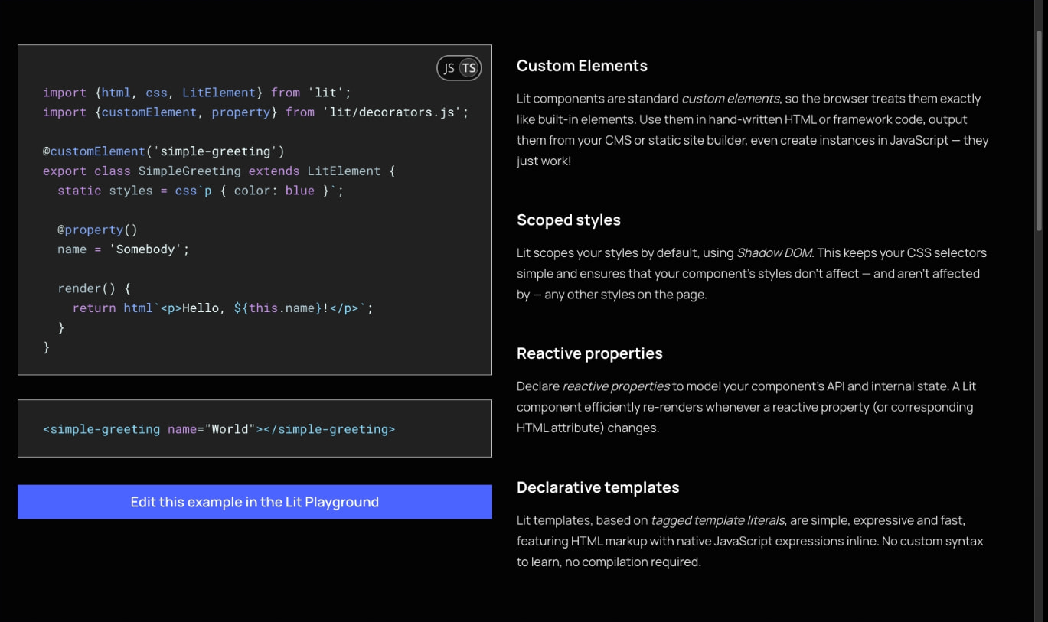Select the "Custom Elements" heading

point(582,66)
